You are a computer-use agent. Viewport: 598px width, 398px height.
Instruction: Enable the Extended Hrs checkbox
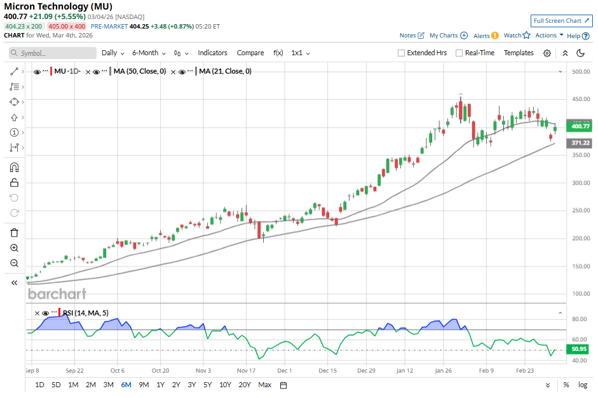pyautogui.click(x=401, y=53)
